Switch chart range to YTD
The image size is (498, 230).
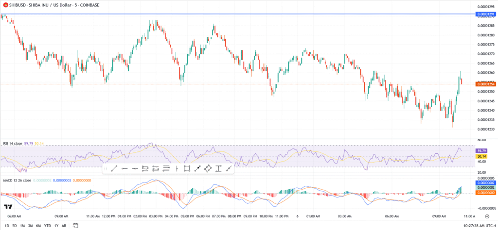pos(48,226)
